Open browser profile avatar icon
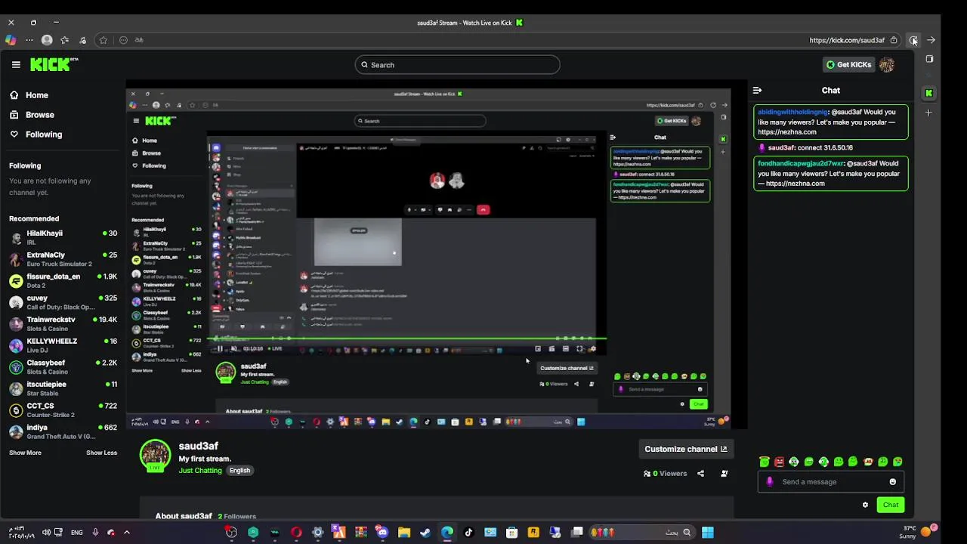967x544 pixels. tap(47, 40)
